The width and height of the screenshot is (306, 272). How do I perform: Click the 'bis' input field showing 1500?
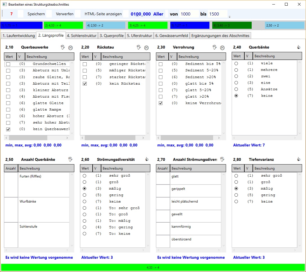point(217,14)
